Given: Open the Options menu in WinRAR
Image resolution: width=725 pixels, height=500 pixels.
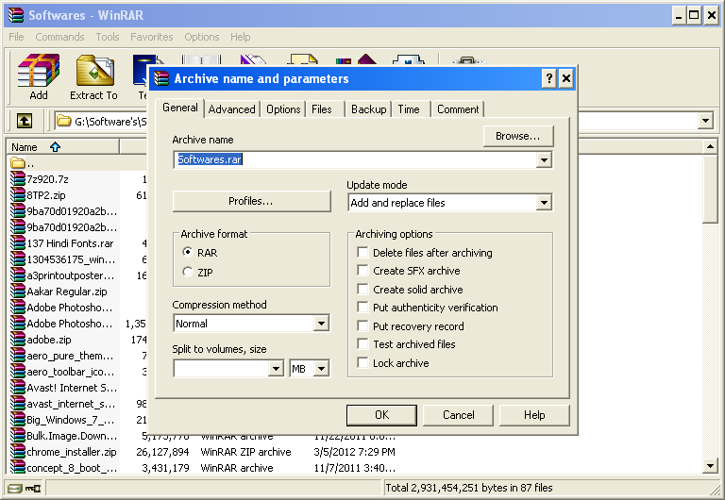Looking at the screenshot, I should pyautogui.click(x=202, y=37).
